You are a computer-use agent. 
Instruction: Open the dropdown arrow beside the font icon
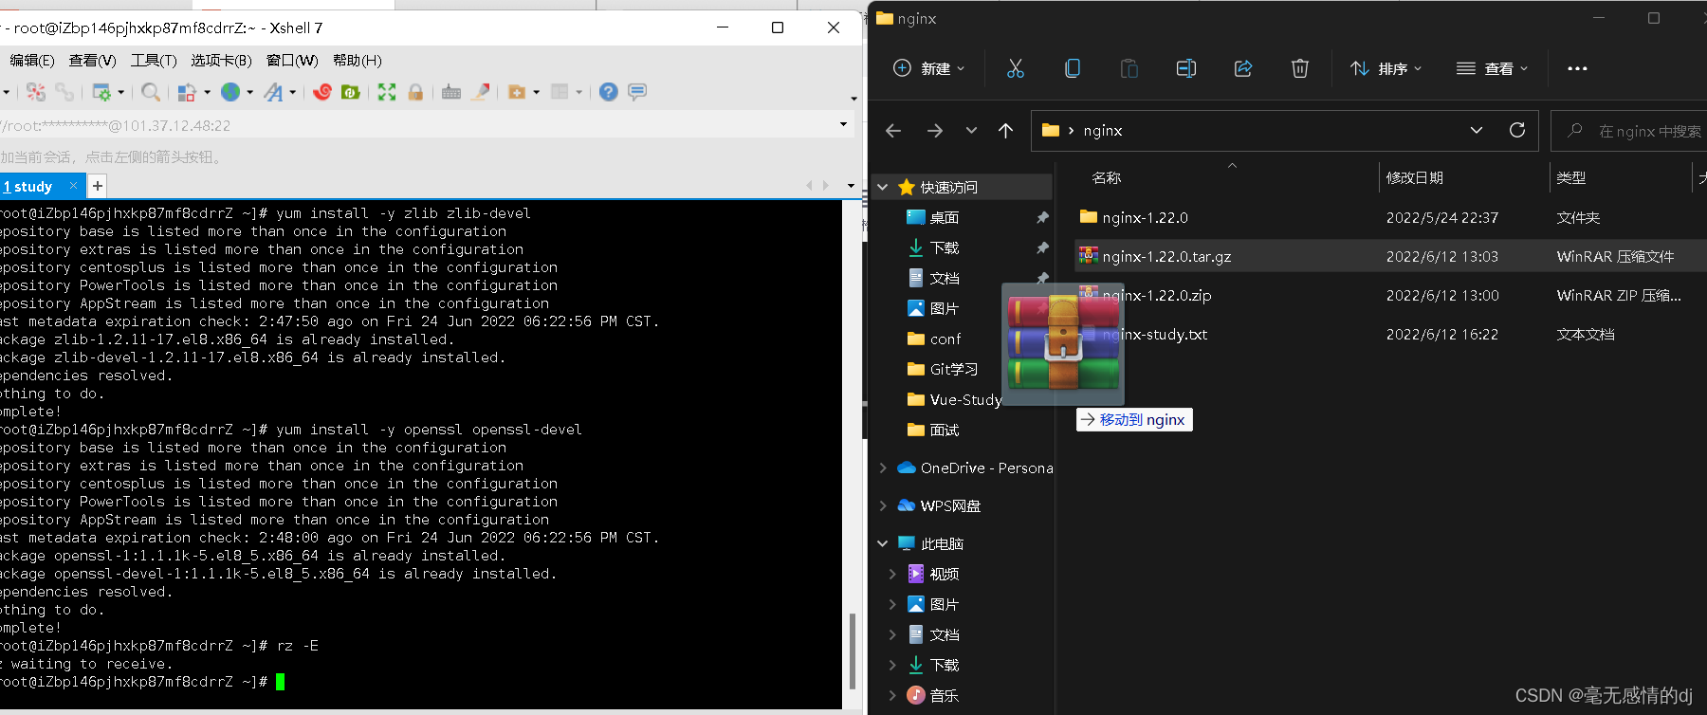point(292,92)
